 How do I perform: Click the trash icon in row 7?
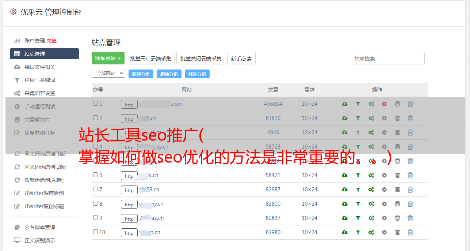pos(410,190)
